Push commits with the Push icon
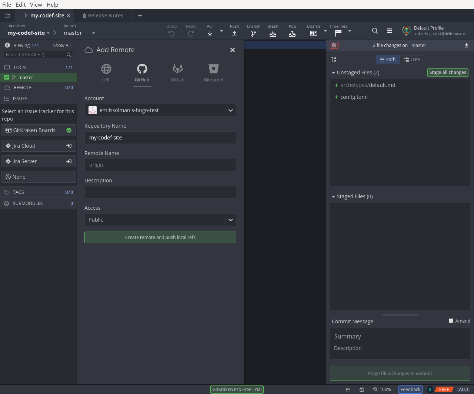The width and height of the screenshot is (474, 394). 234,34
